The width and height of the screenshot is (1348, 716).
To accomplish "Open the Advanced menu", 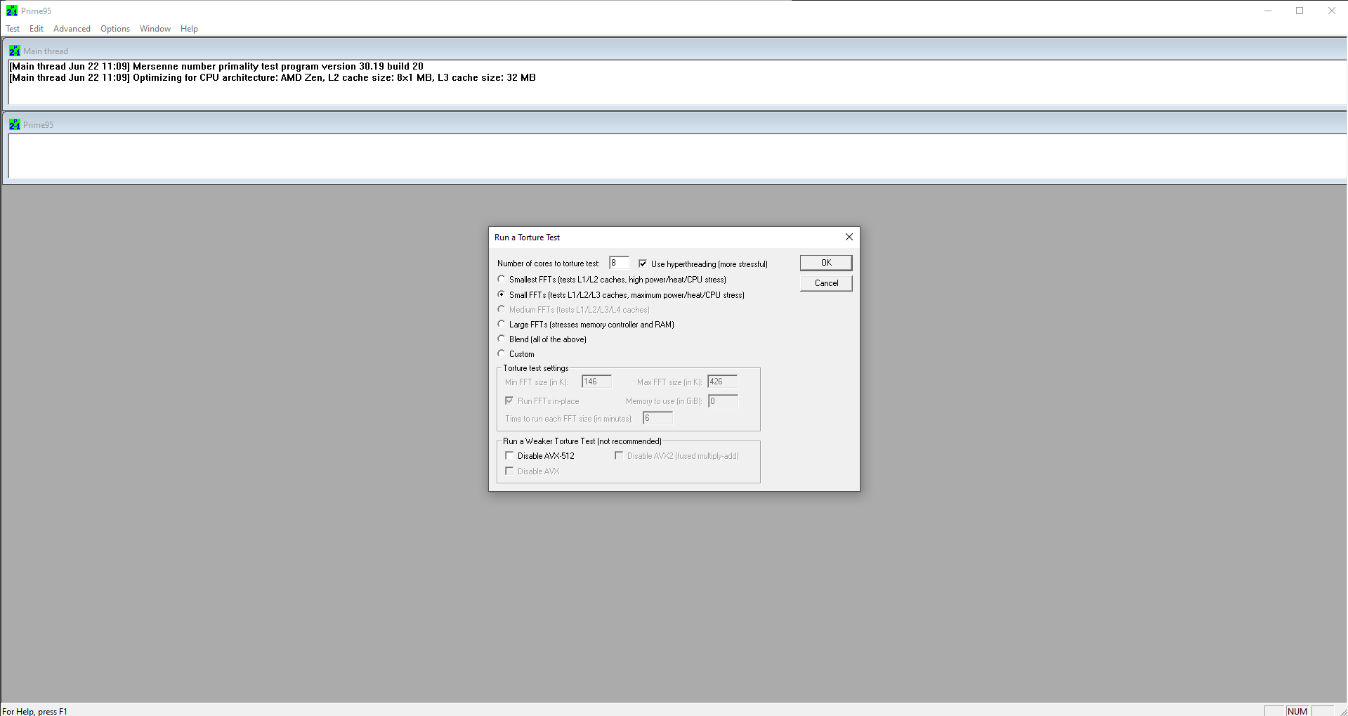I will tap(72, 29).
